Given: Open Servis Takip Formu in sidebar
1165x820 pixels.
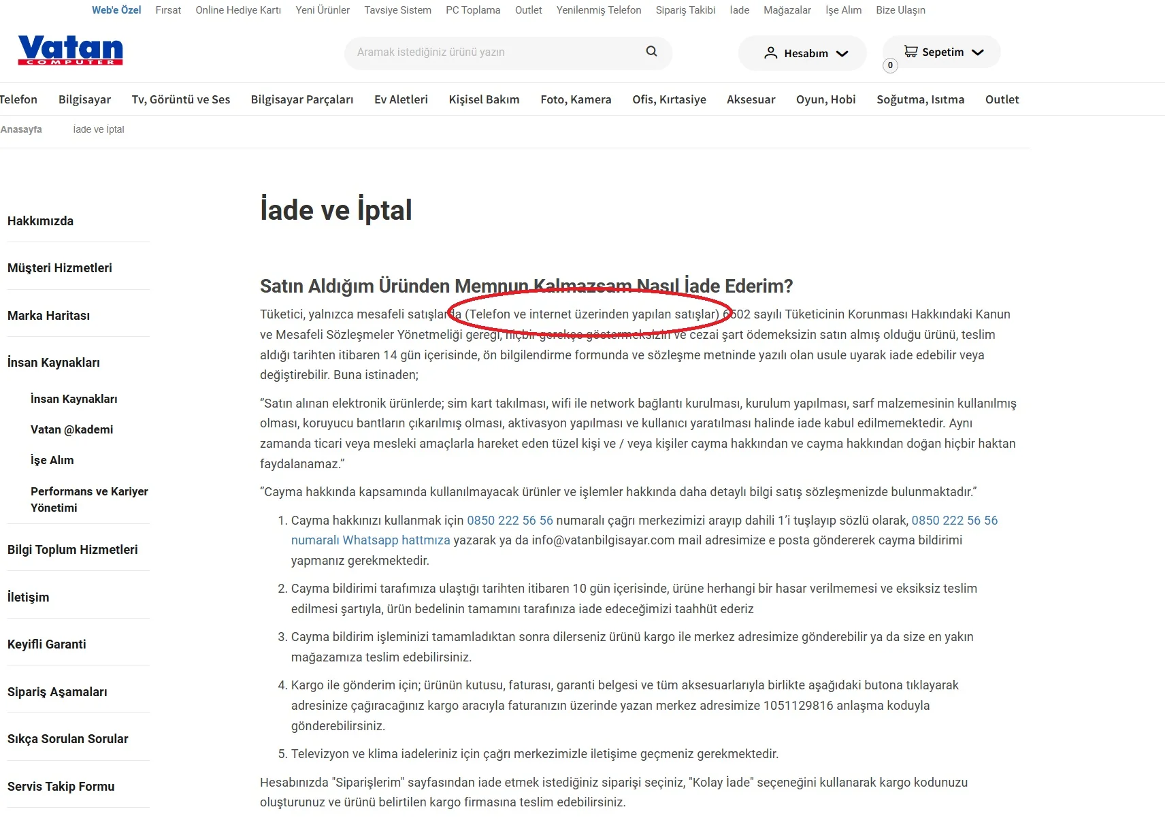Looking at the screenshot, I should coord(61,787).
